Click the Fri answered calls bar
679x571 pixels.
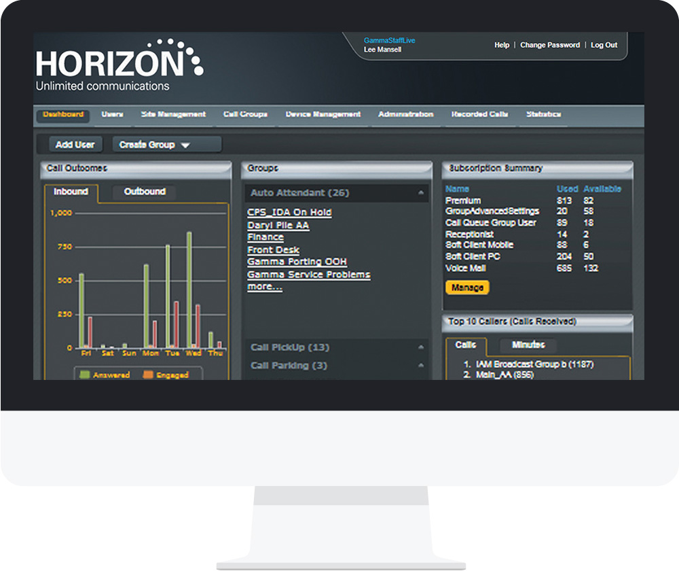coord(81,311)
